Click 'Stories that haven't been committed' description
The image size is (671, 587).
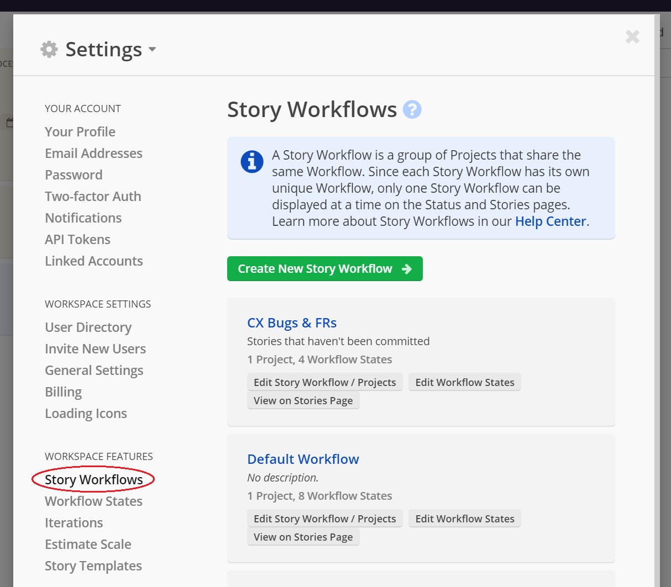click(x=338, y=341)
